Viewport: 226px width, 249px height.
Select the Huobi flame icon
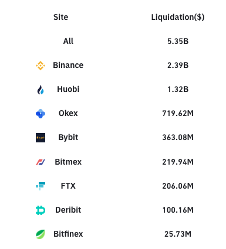point(41,90)
